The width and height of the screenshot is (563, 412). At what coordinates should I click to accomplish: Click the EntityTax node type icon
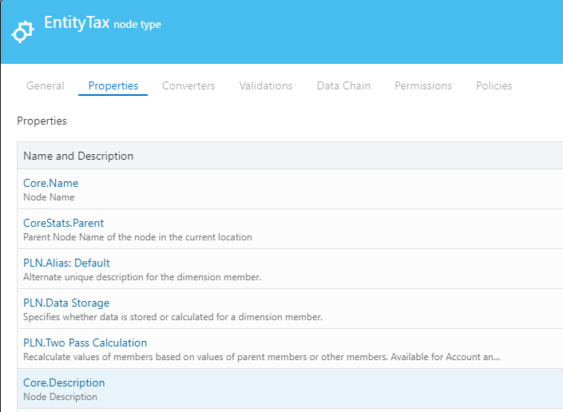pos(22,31)
